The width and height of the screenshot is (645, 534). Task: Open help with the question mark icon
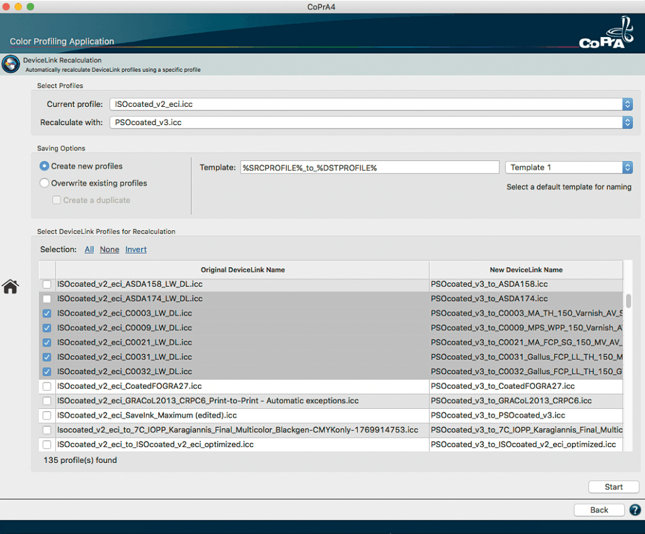635,510
